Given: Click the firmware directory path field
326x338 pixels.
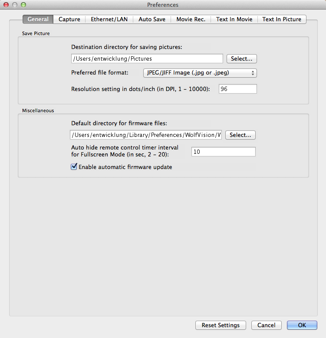Looking at the screenshot, I should [x=146, y=135].
